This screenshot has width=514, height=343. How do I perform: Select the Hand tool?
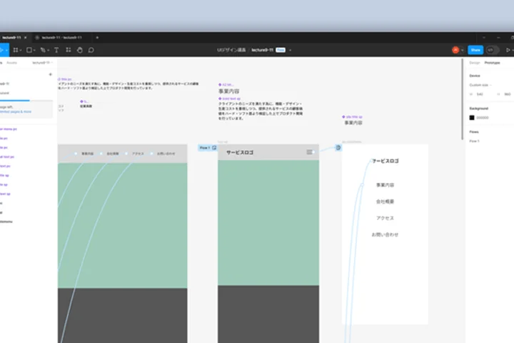(x=80, y=50)
